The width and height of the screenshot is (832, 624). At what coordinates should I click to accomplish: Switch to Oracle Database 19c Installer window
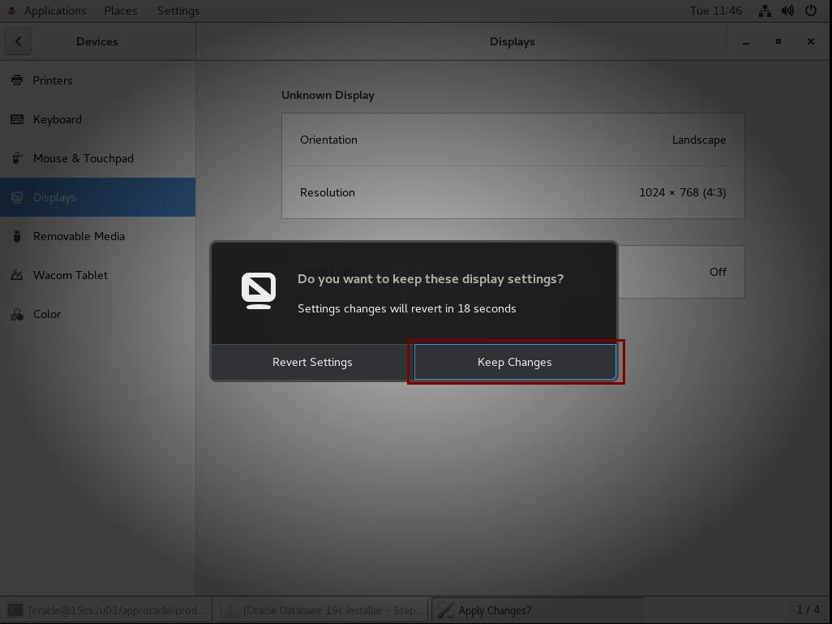point(323,610)
